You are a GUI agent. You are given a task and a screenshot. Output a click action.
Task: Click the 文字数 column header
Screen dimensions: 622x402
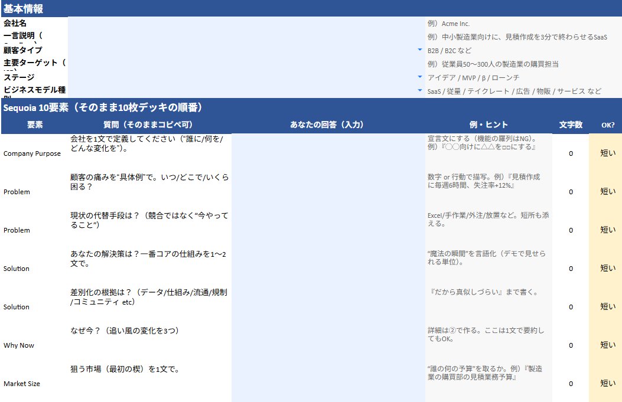coord(571,125)
